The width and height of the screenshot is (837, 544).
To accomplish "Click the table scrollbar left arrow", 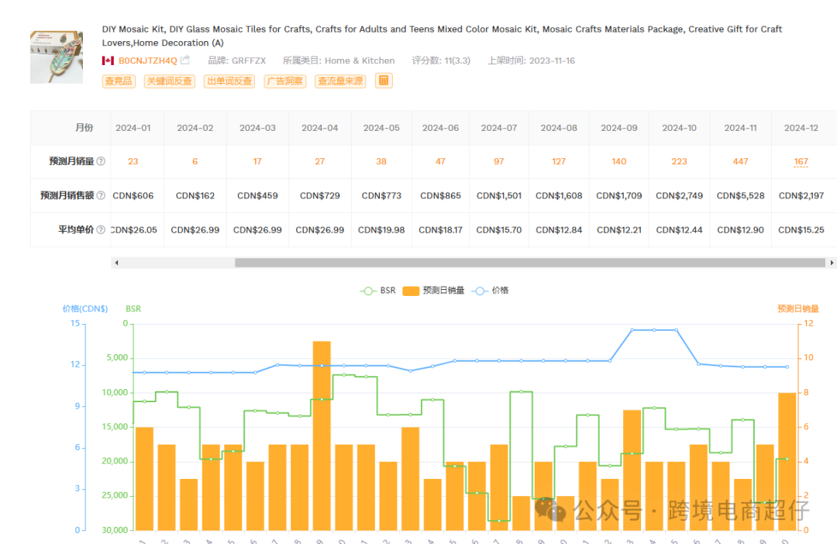I will tap(116, 263).
